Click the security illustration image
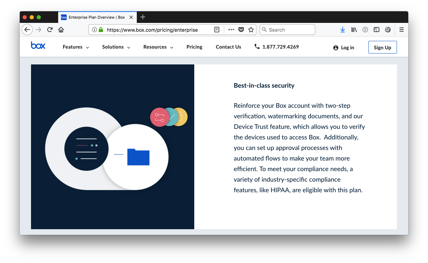 click(x=112, y=147)
